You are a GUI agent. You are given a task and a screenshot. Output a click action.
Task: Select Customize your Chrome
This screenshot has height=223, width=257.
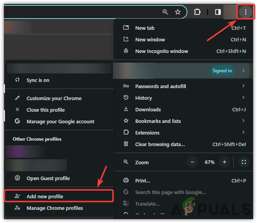point(59,98)
